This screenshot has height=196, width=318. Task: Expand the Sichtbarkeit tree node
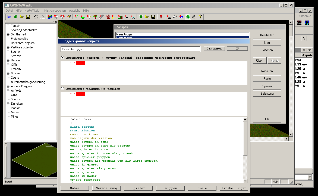coord(8,35)
